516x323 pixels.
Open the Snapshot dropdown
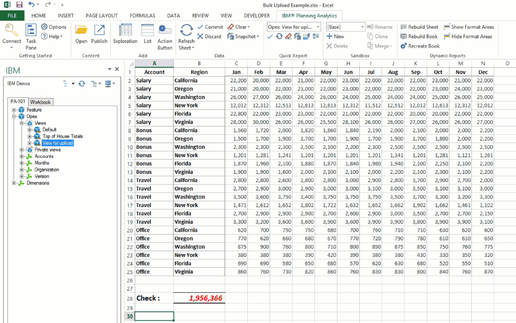coord(243,37)
